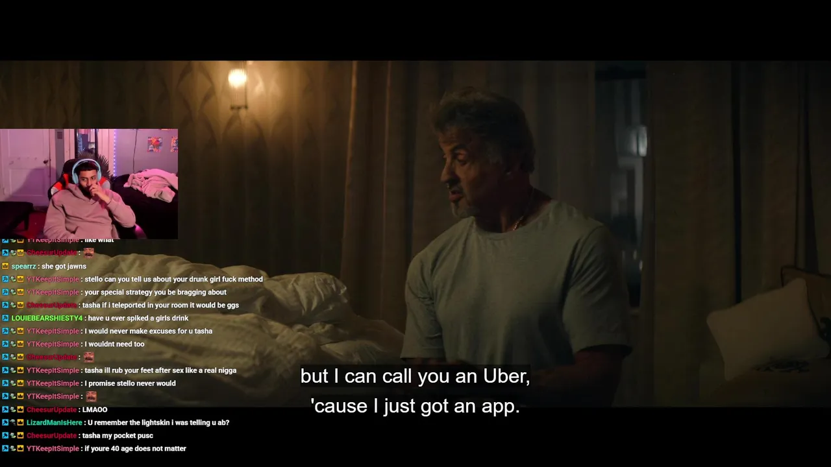
Task: Select the message 'tasha if i teleported in your room it would be ggs'
Action: [x=160, y=305]
